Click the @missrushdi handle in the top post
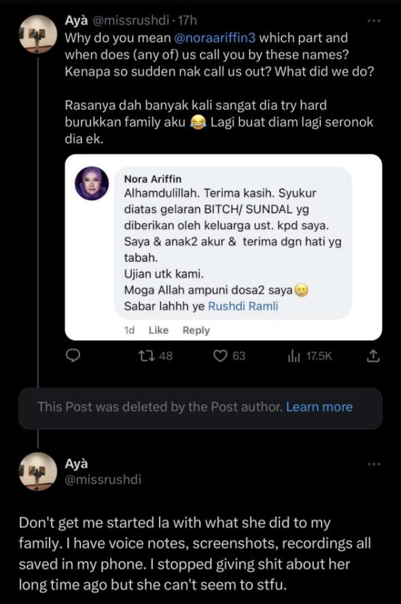This screenshot has height=604, width=401. (131, 20)
